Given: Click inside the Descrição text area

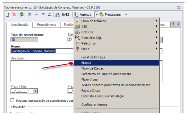Looking at the screenshot, I should 42,71.
